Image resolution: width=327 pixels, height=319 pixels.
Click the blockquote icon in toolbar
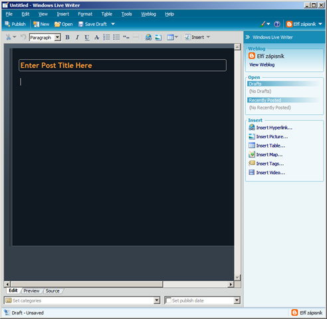pos(126,37)
